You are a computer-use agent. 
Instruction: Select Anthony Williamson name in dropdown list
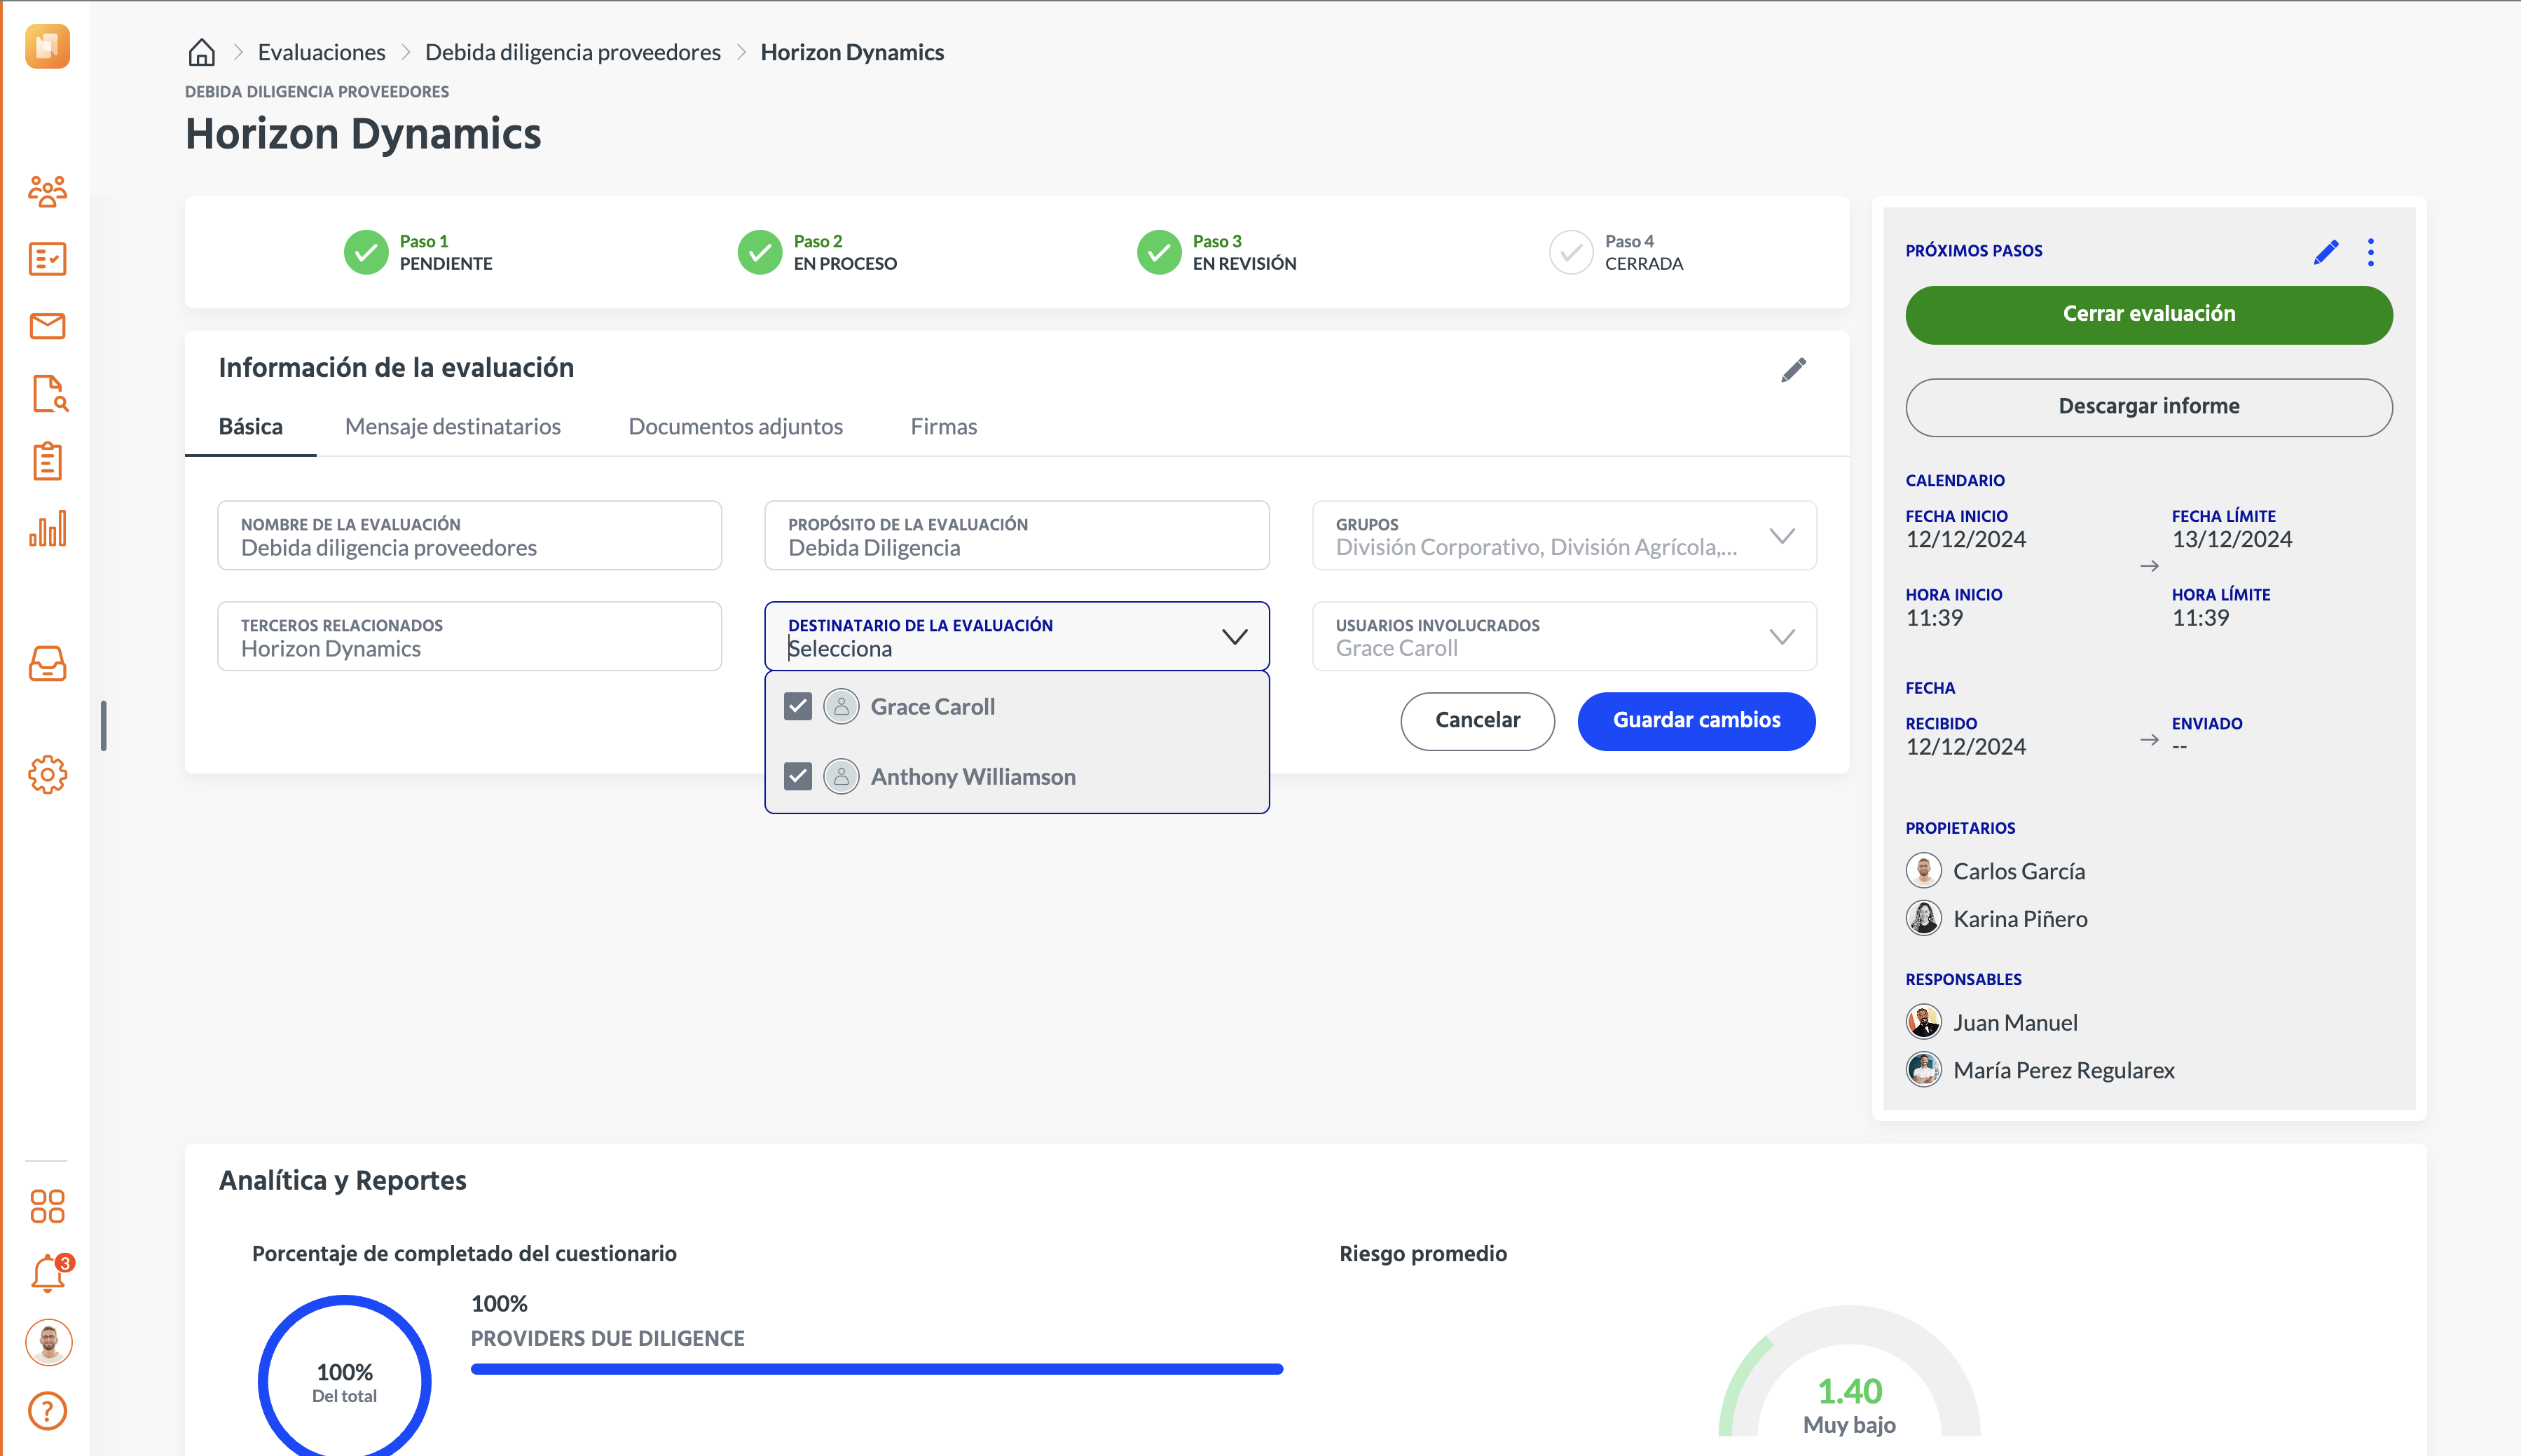pos(973,777)
